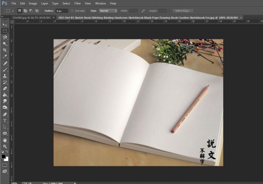The image size is (263, 184).
Task: Select the History Brush tool
Action: 5,82
